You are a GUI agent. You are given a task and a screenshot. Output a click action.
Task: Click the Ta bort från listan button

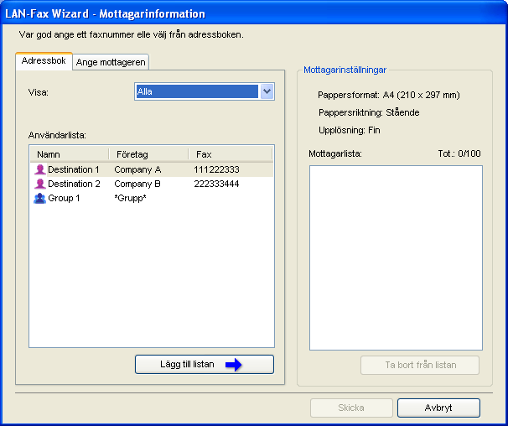pyautogui.click(x=420, y=365)
